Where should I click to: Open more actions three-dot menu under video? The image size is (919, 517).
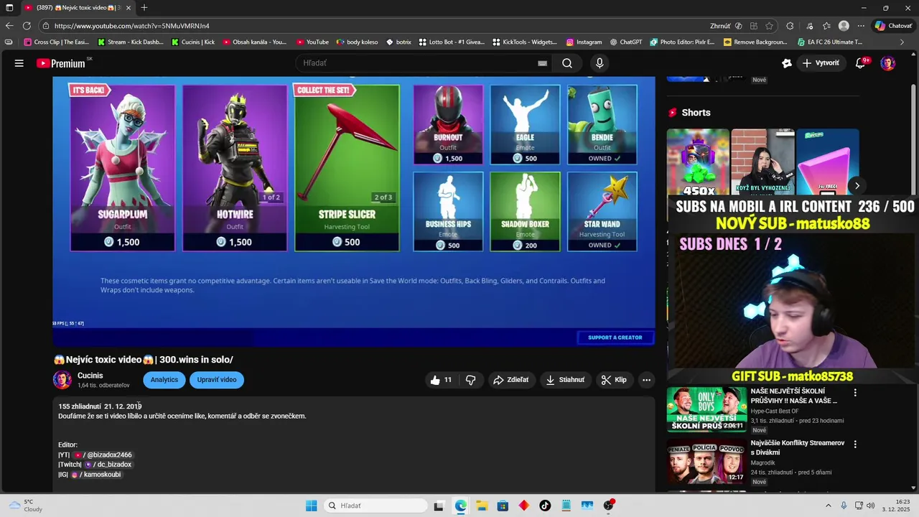click(x=646, y=380)
